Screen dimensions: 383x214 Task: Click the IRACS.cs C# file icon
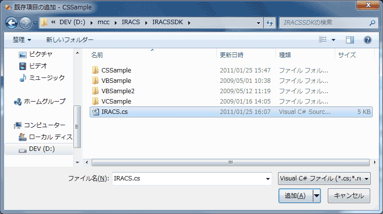pos(95,111)
